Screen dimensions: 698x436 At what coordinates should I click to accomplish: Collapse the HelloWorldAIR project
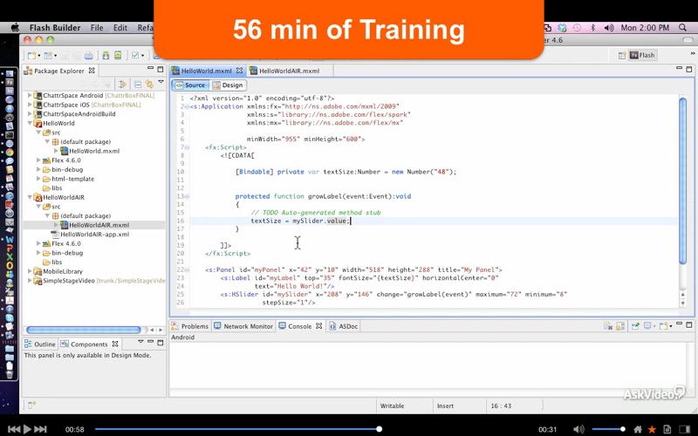coord(30,197)
